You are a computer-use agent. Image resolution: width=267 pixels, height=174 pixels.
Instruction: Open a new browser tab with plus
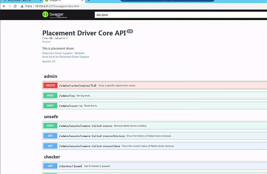click(x=89, y=1)
